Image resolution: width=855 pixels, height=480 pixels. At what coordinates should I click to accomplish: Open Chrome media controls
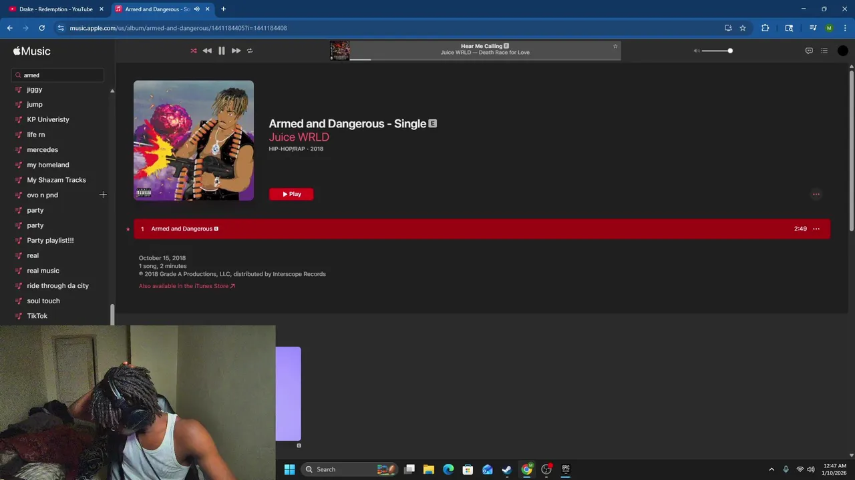coord(813,28)
